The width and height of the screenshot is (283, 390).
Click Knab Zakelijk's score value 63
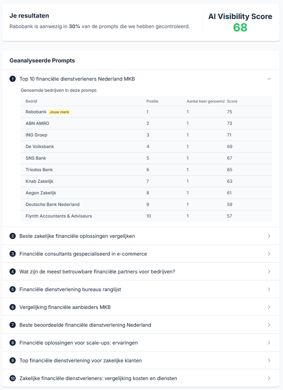tap(230, 181)
